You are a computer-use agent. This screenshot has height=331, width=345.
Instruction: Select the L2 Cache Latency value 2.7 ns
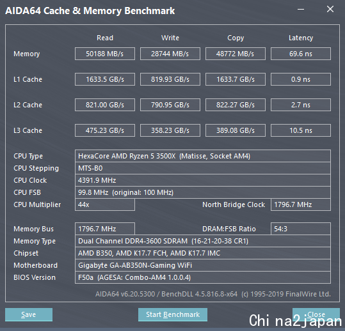301,105
